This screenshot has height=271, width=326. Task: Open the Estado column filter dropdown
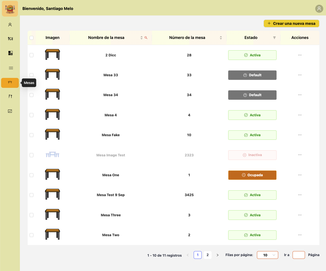(x=274, y=38)
